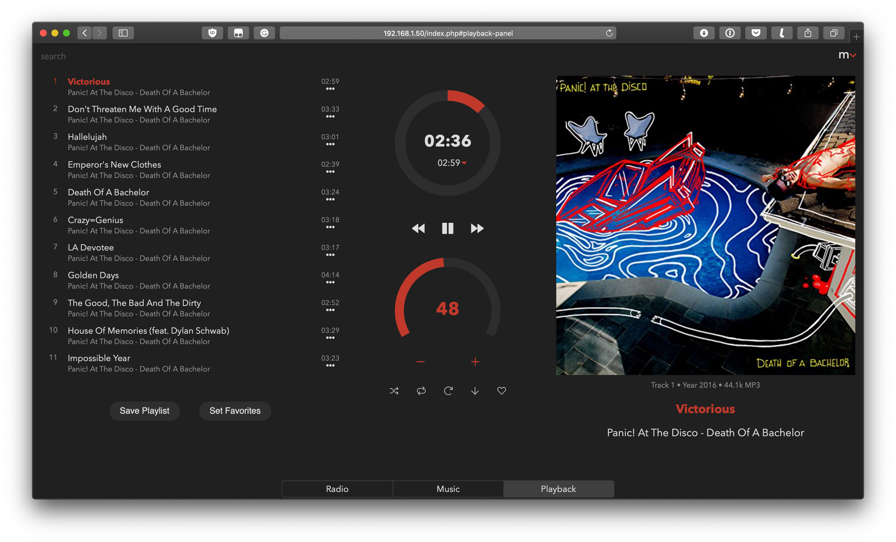The image size is (896, 542).
Task: Reload the page with the refresh icon
Action: pyautogui.click(x=609, y=33)
